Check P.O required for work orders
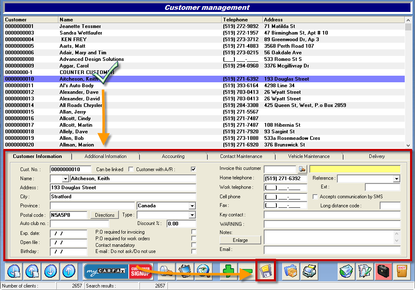The width and height of the screenshot is (415, 290). tap(194, 239)
